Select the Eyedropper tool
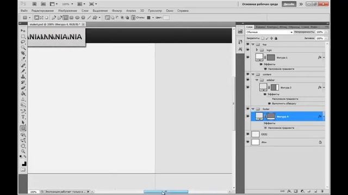Screen dimensions: 348x195 click(x=23, y=59)
